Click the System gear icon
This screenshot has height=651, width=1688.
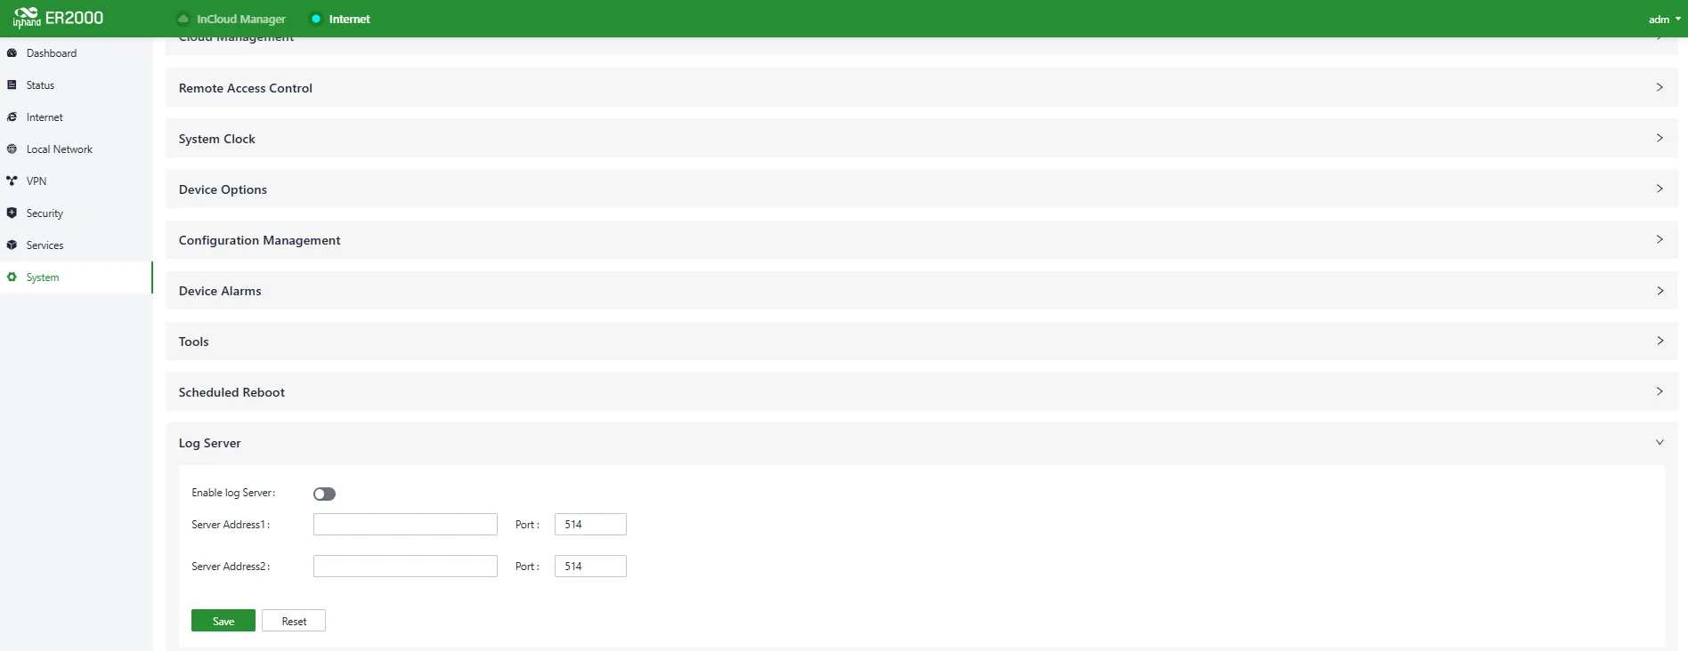[12, 277]
